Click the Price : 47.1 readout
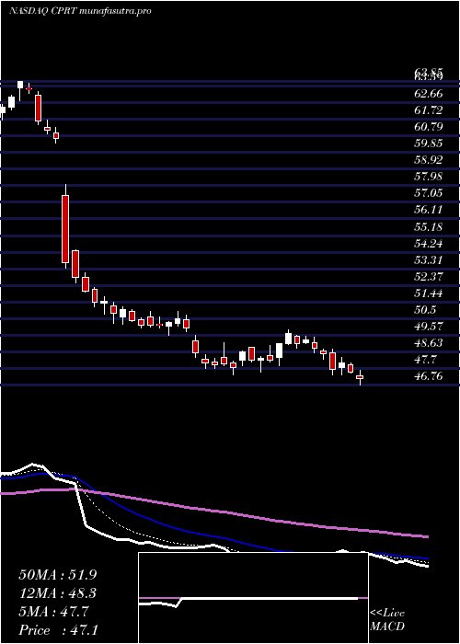This screenshot has width=460, height=644. tap(58, 630)
